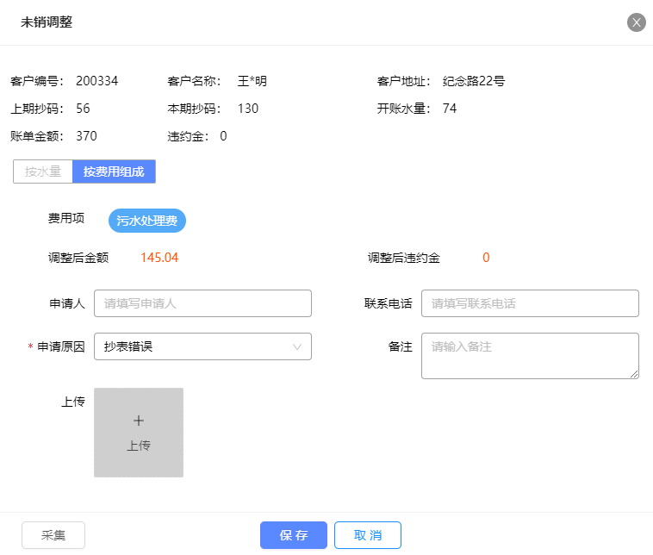Click the 调整后违约金 value 0
653x555 pixels.
(486, 258)
